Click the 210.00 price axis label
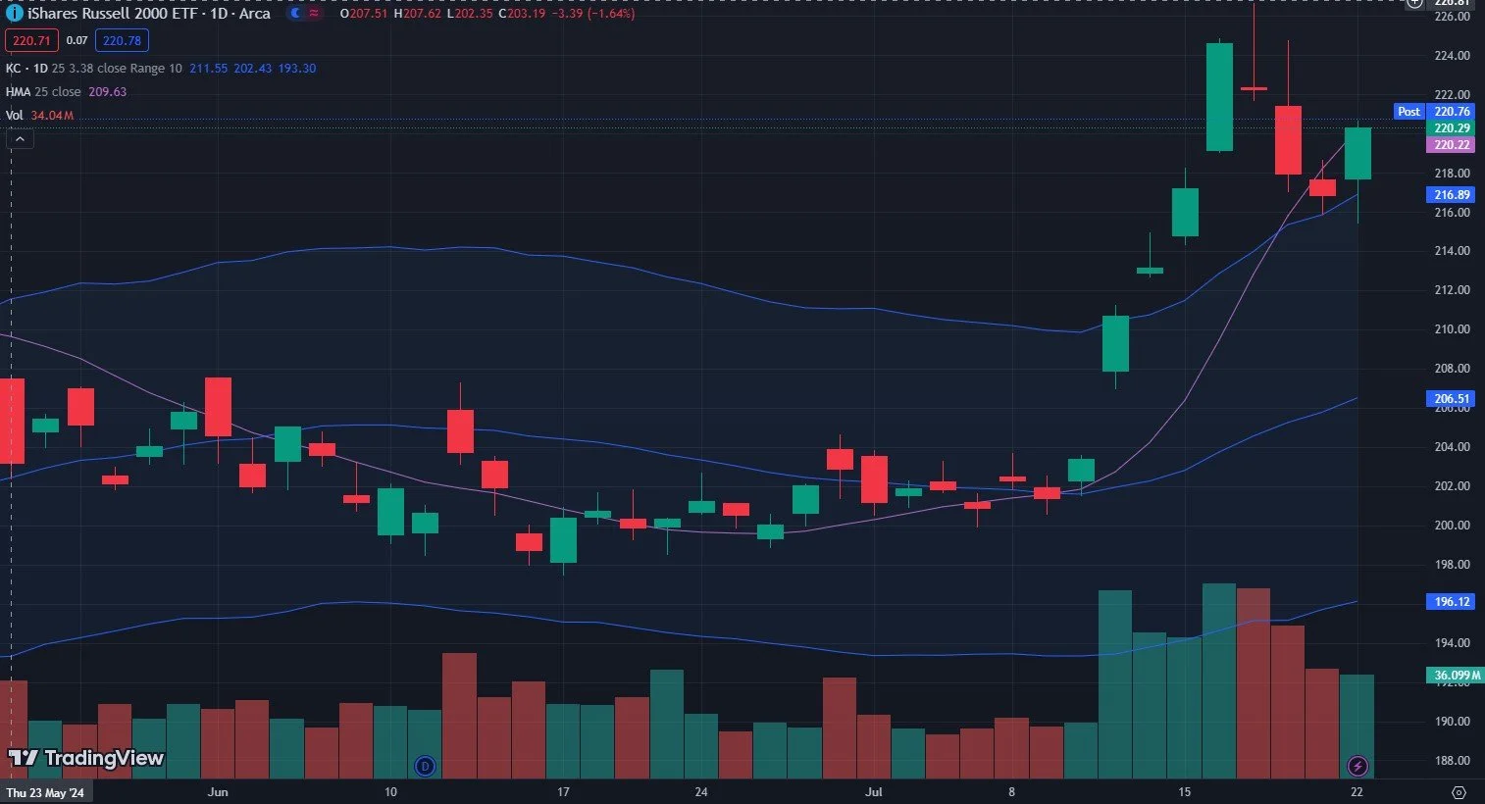This screenshot has width=1485, height=804. (1452, 329)
